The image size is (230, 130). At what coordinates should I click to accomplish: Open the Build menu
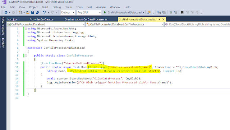click(x=45, y=7)
